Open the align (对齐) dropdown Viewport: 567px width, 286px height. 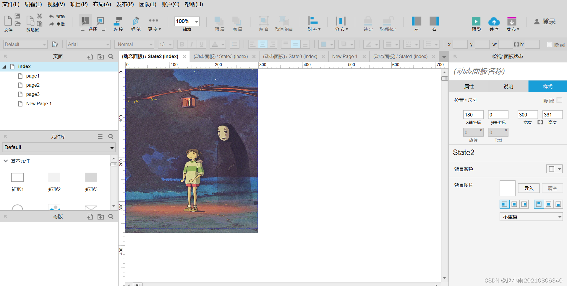pyautogui.click(x=314, y=24)
